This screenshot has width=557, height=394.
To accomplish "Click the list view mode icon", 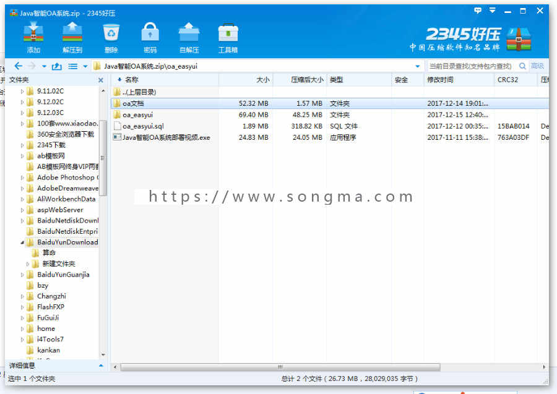I will click(73, 66).
